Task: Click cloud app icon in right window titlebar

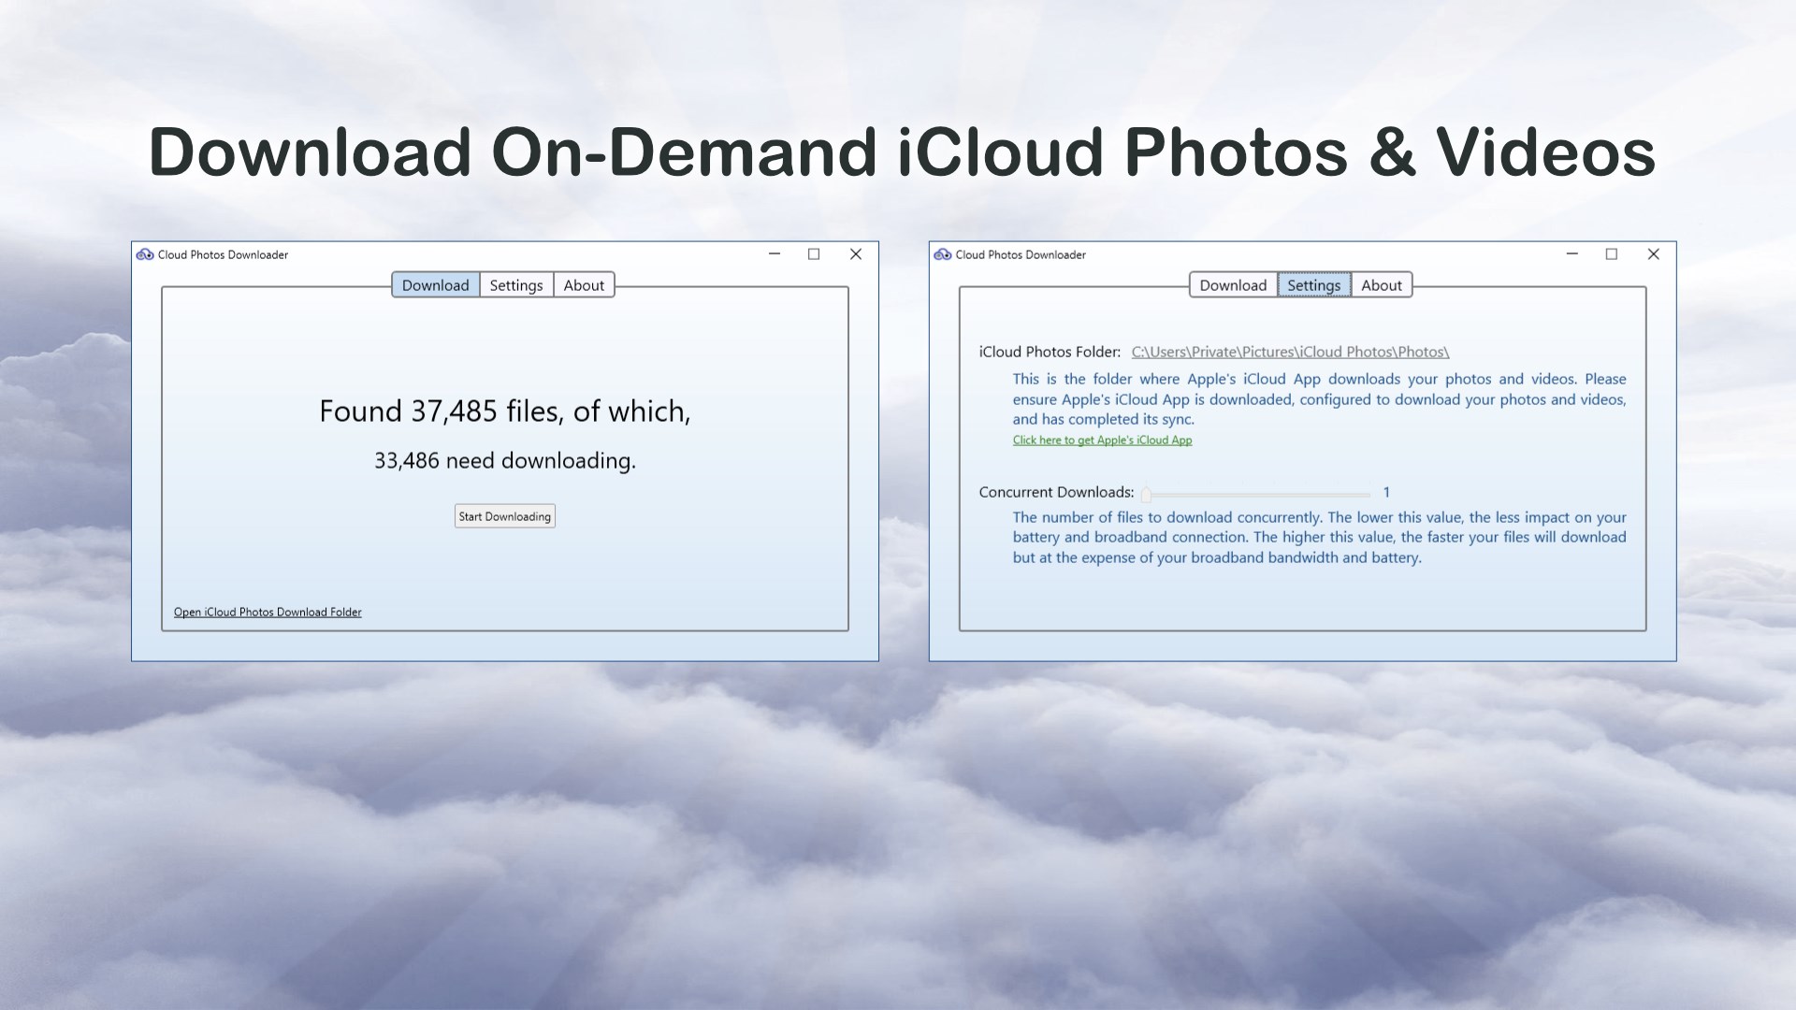Action: (x=942, y=254)
